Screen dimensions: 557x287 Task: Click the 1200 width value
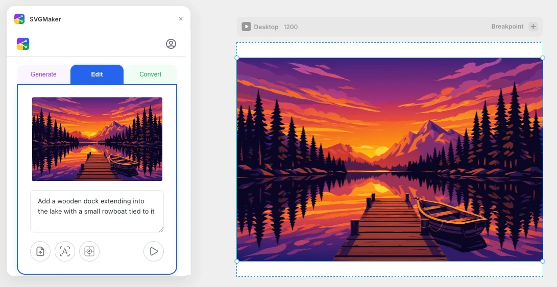click(290, 27)
